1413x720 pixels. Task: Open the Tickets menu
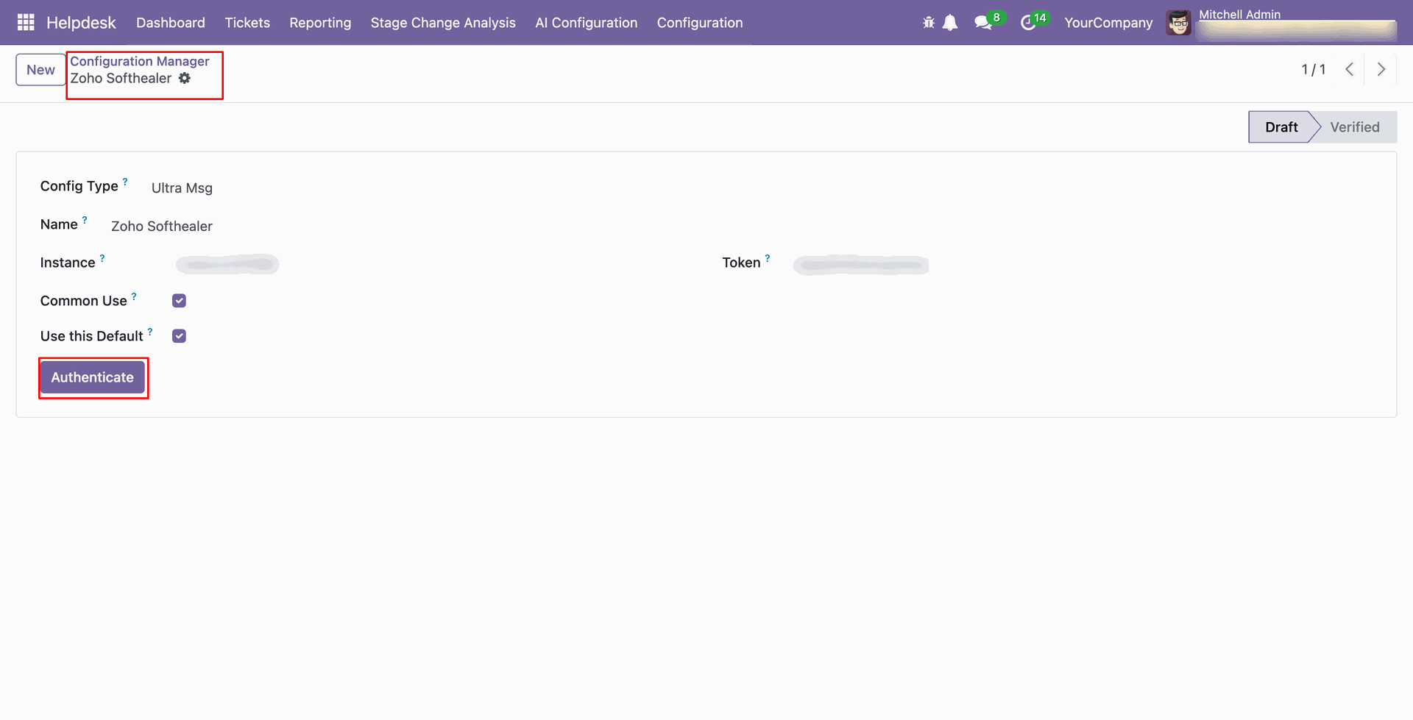tap(247, 23)
